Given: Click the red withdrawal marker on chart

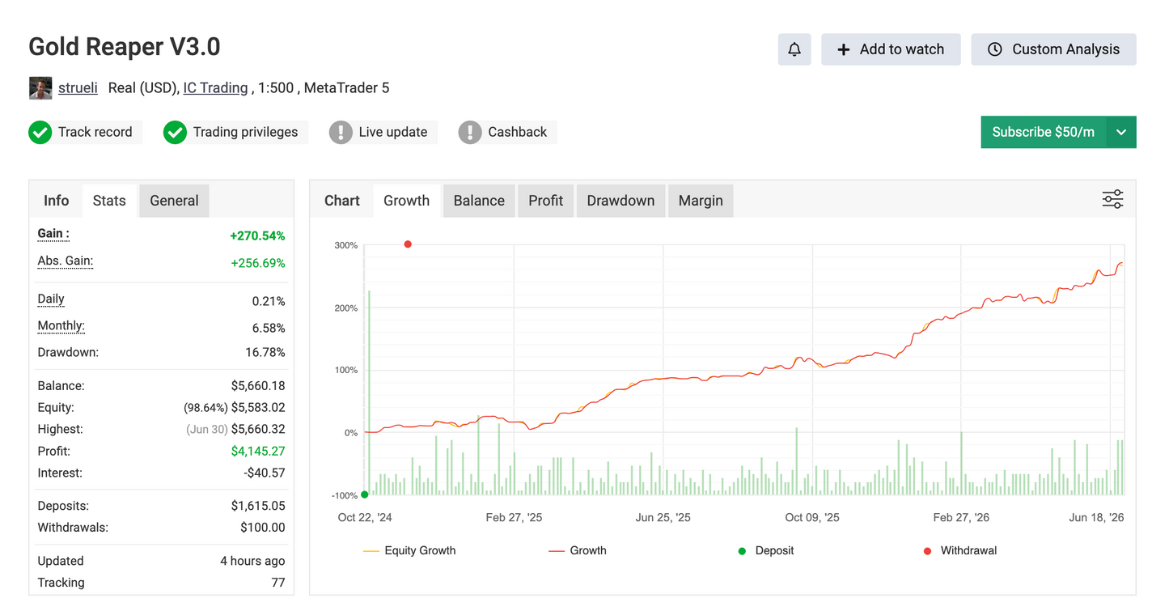Looking at the screenshot, I should [x=408, y=244].
